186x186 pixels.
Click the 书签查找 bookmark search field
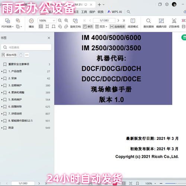point(26,47)
